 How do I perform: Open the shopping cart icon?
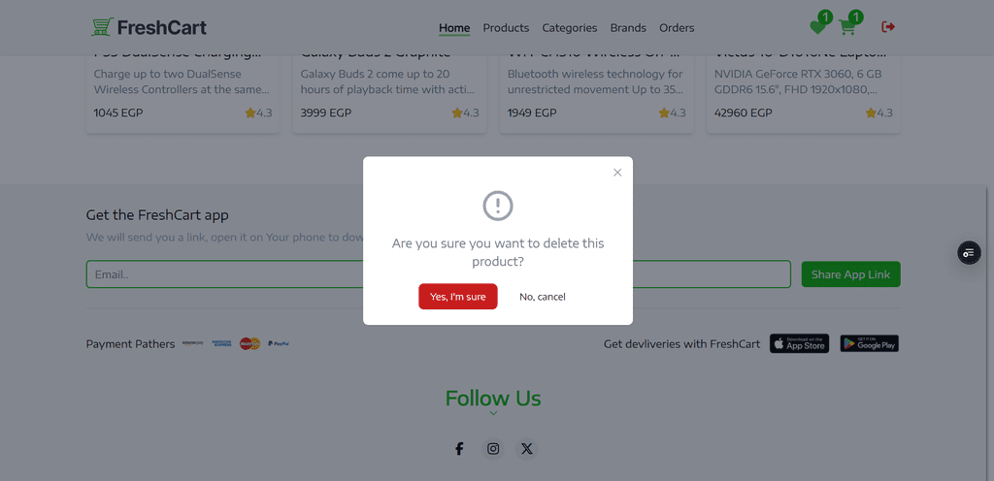[846, 27]
